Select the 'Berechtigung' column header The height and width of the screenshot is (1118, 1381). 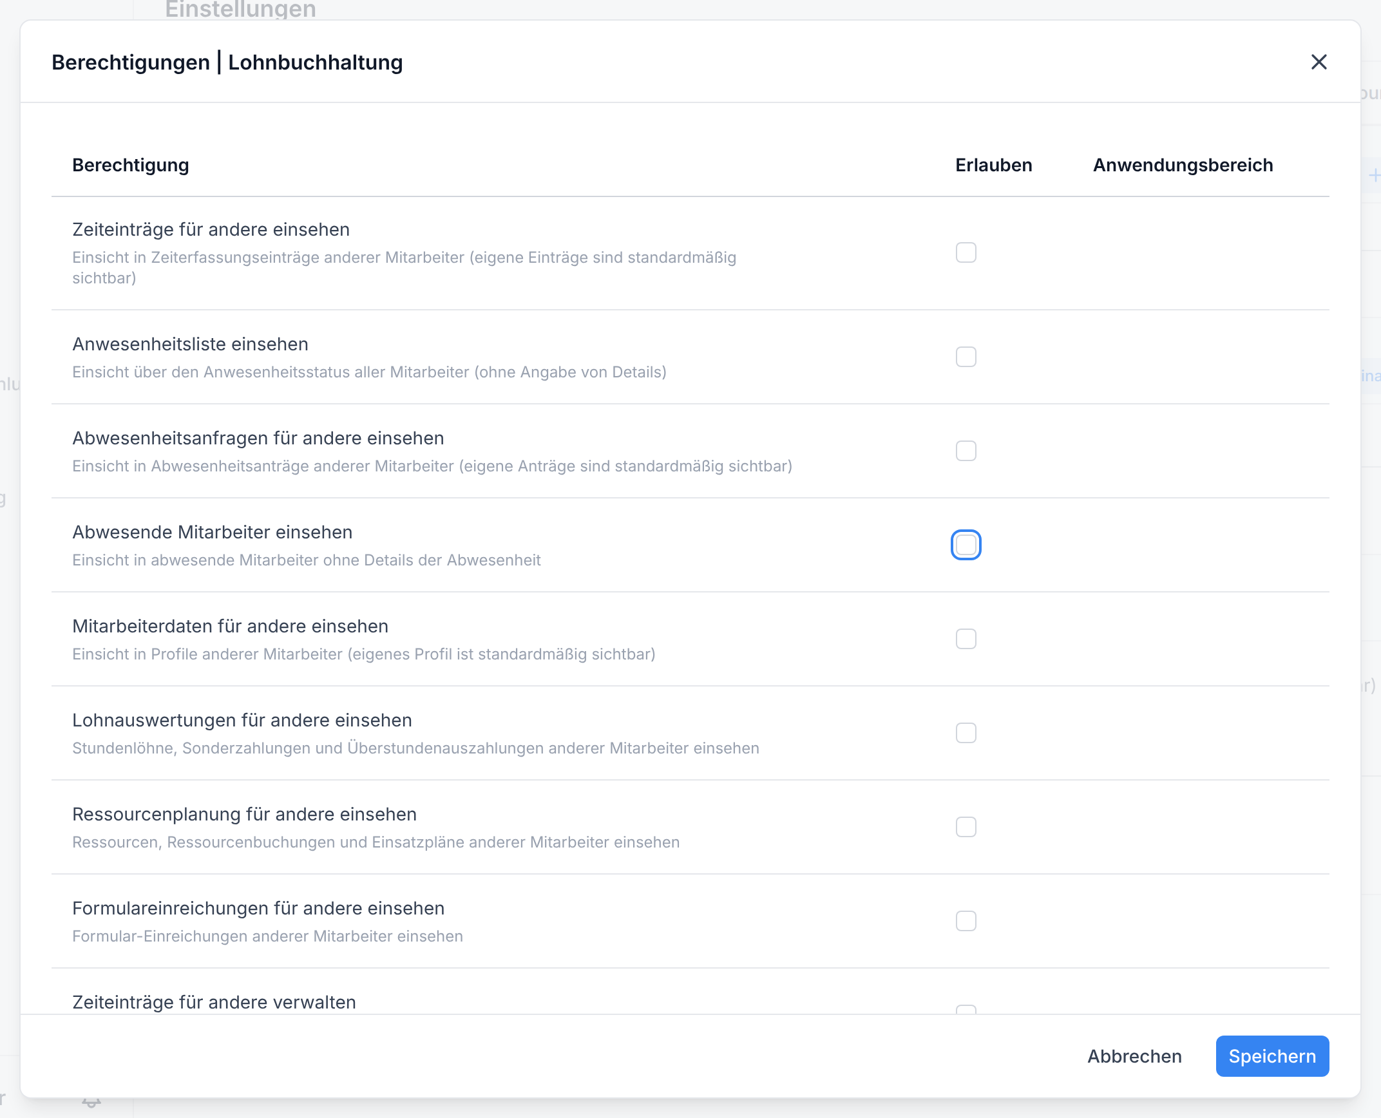[131, 165]
